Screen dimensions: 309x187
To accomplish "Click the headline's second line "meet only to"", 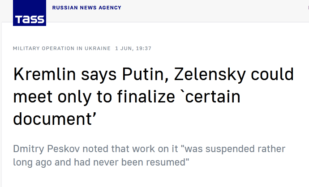I will (63, 97).
